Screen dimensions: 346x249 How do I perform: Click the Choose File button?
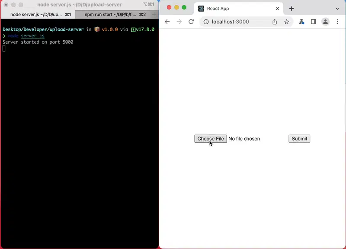(211, 139)
